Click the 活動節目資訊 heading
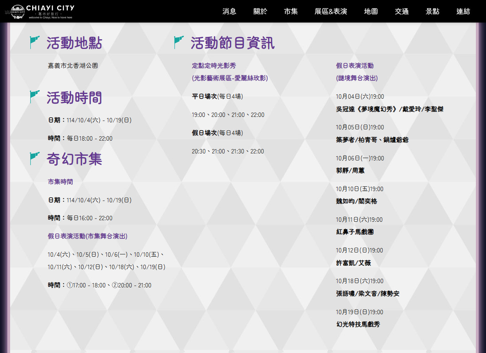This screenshot has height=353, width=486. coord(232,43)
